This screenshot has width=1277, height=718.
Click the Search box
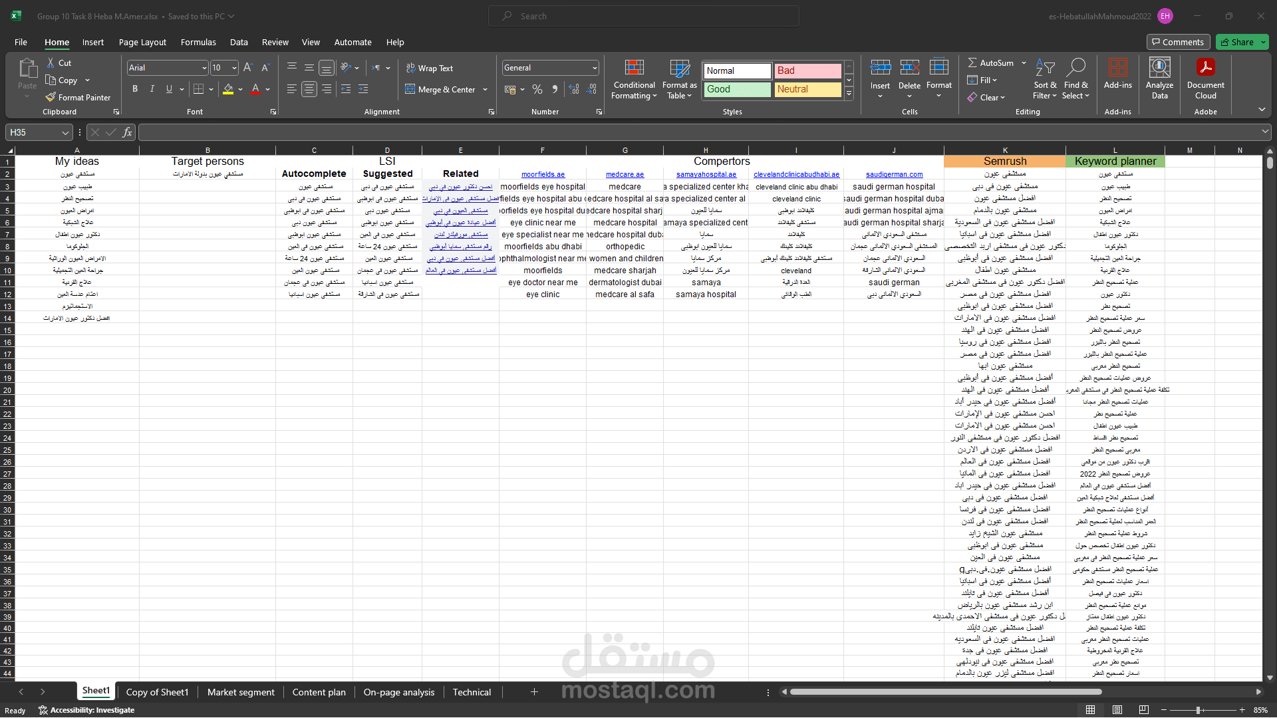(x=644, y=16)
